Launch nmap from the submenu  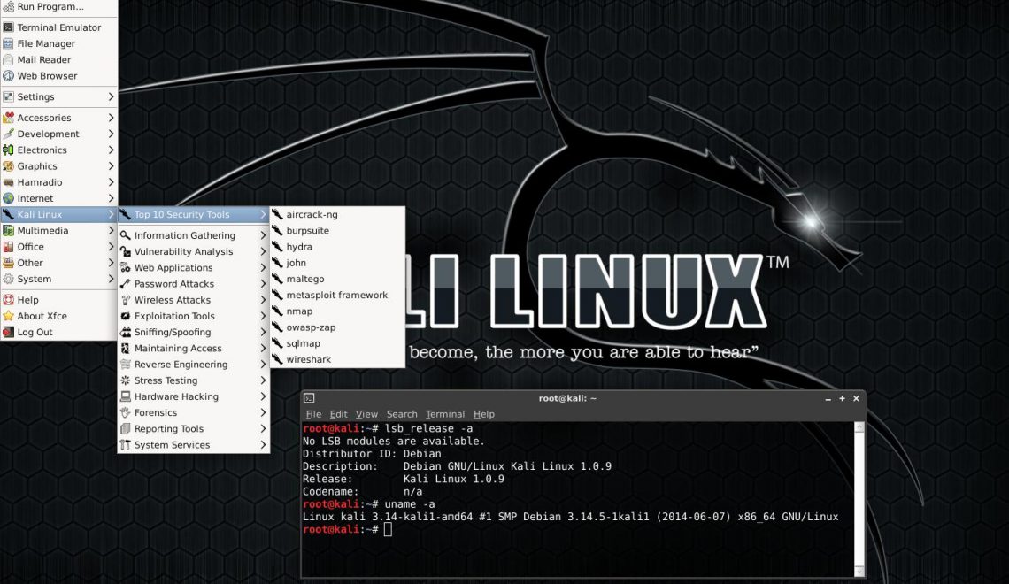click(x=338, y=311)
